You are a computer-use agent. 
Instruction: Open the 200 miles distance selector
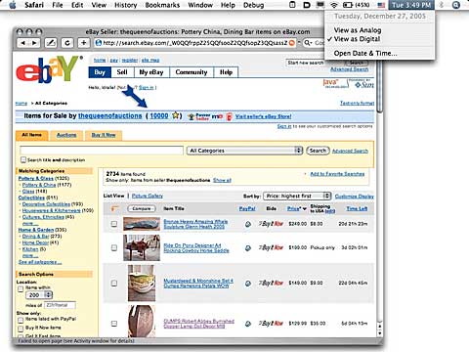tap(39, 295)
